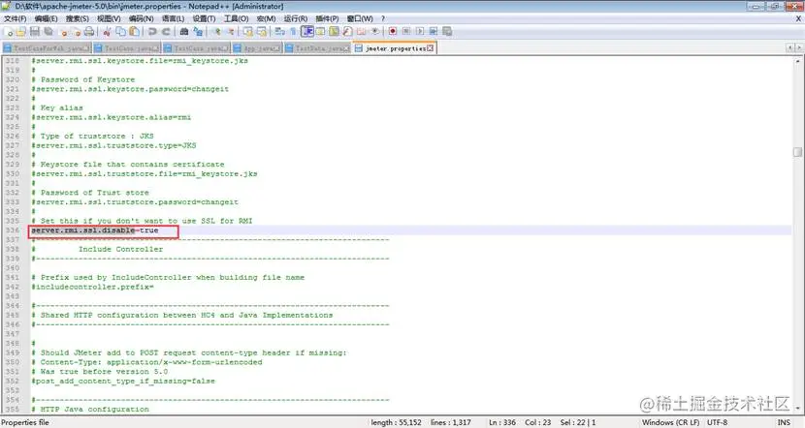Create a new file with New icon
The height and width of the screenshot is (428, 805).
click(8, 32)
